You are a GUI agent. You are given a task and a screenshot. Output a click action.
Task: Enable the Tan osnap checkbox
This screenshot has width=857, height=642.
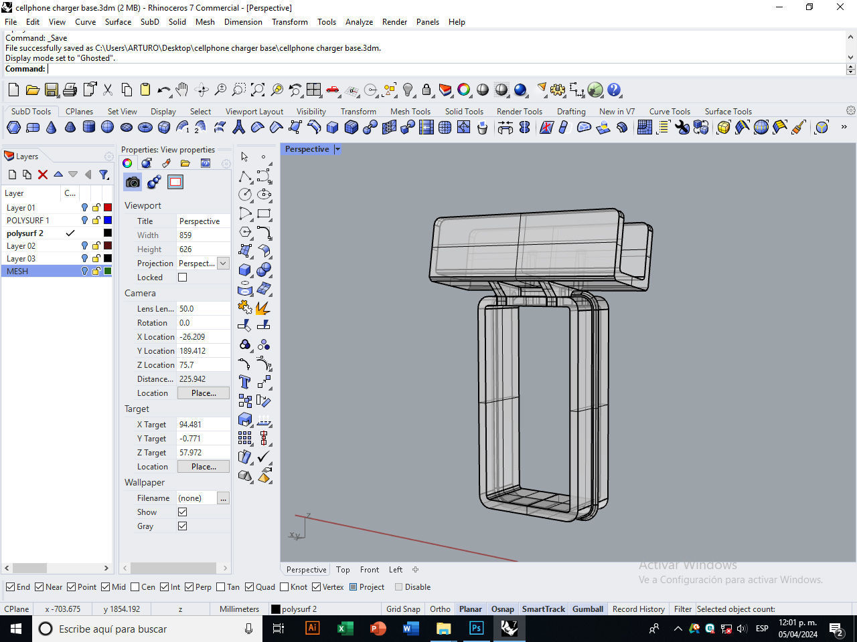220,587
